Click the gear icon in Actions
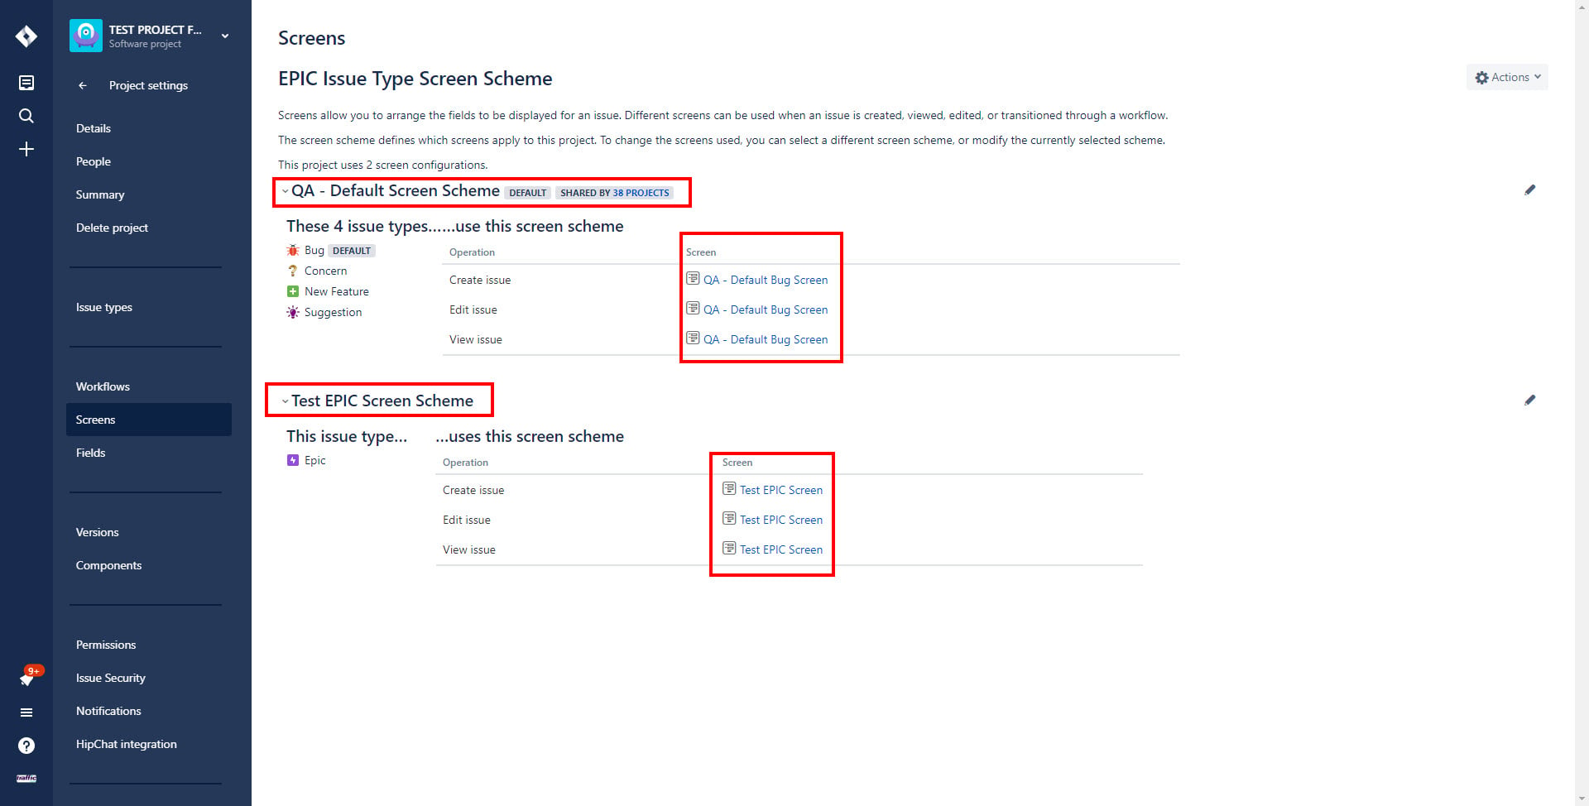Viewport: 1589px width, 806px height. pos(1482,78)
